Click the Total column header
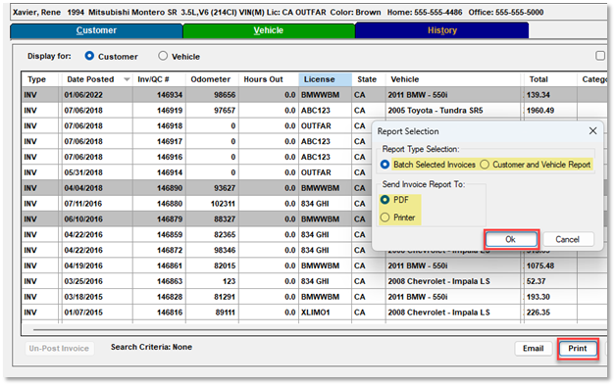This screenshot has height=386, width=616. click(x=550, y=79)
